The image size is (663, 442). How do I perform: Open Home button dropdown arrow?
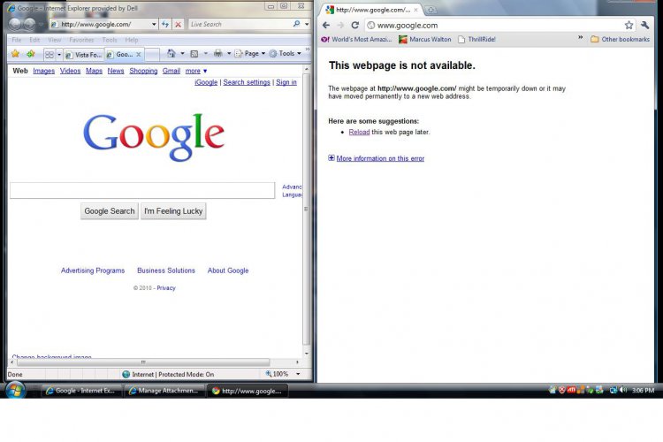tap(183, 54)
